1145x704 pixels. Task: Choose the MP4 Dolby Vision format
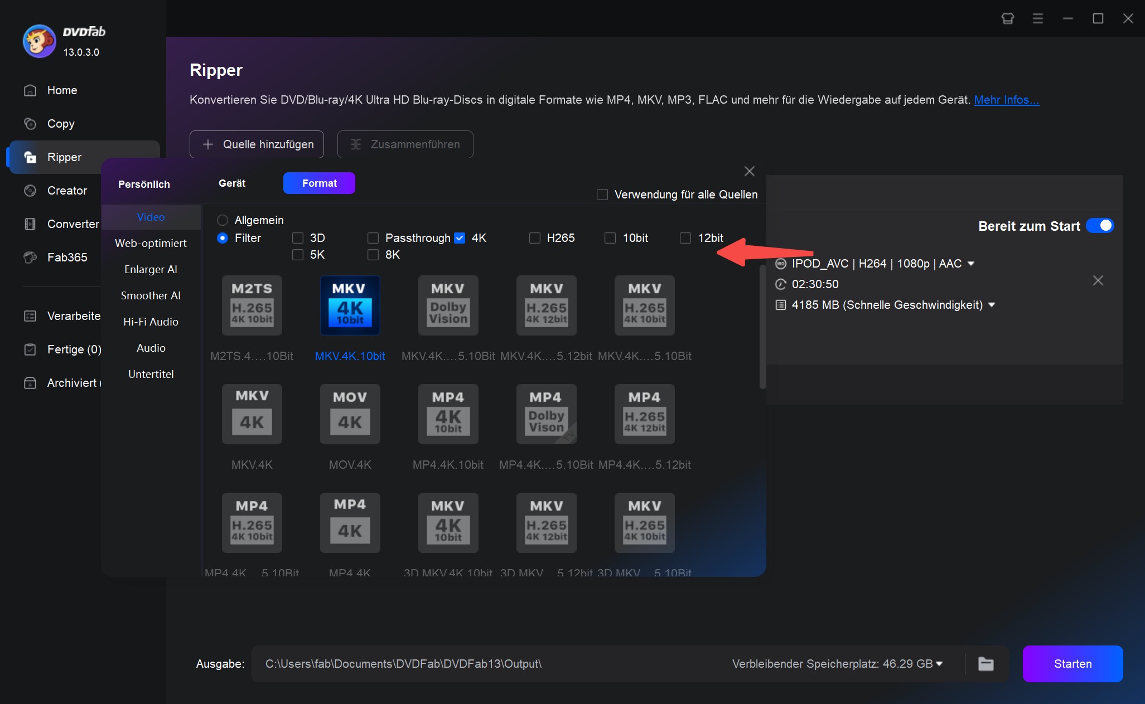pos(547,414)
